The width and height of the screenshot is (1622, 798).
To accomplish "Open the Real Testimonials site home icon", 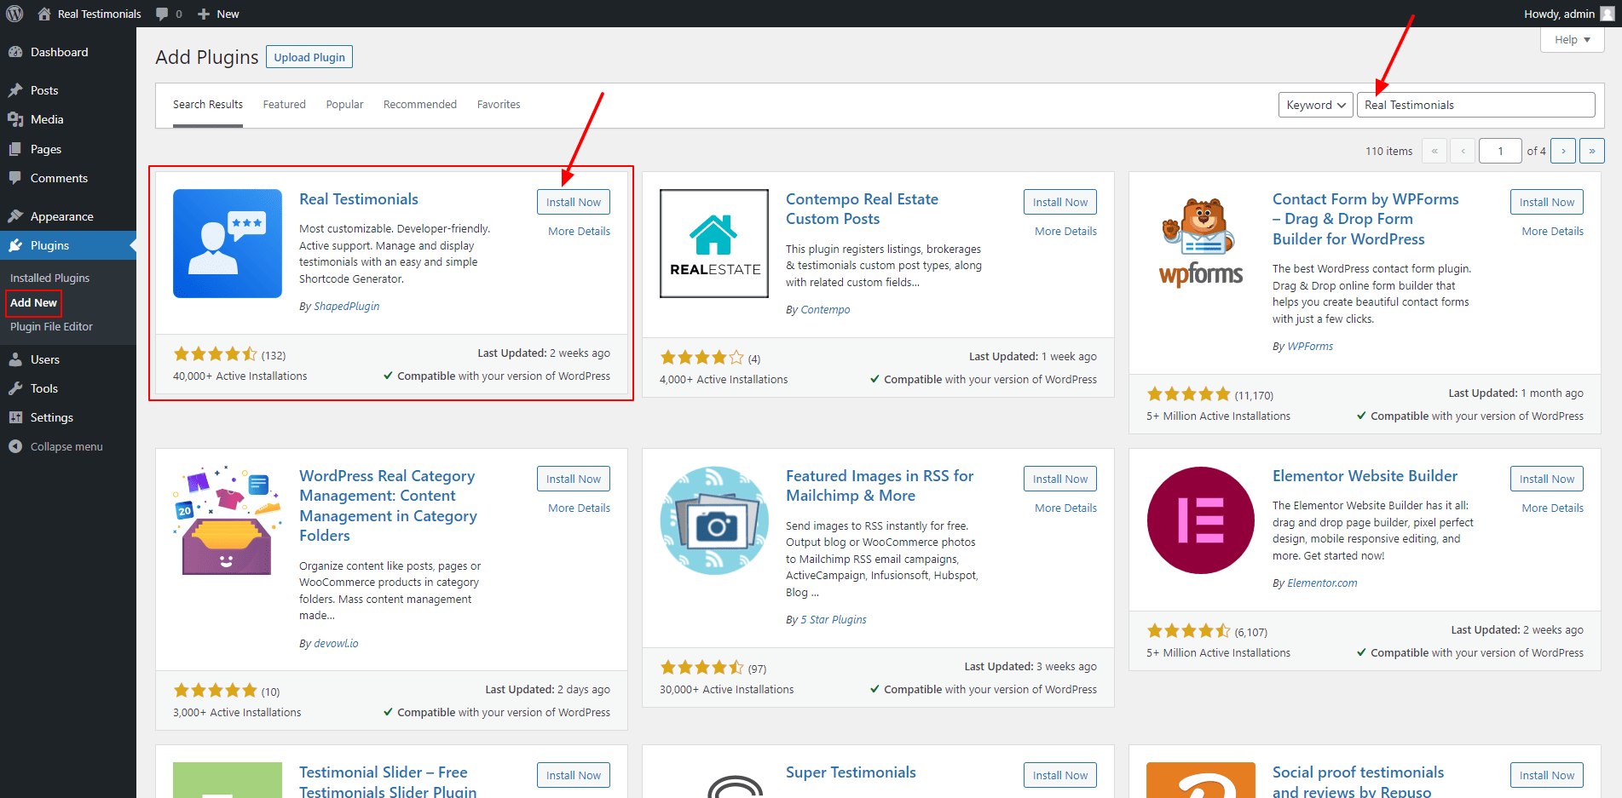I will click(44, 14).
